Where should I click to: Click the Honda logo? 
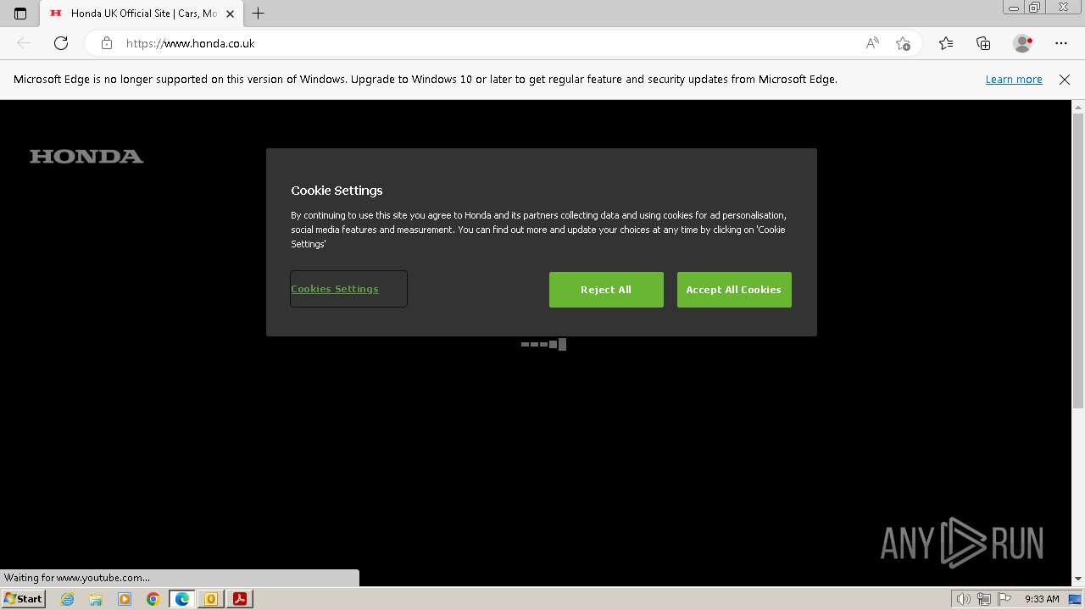tap(86, 156)
